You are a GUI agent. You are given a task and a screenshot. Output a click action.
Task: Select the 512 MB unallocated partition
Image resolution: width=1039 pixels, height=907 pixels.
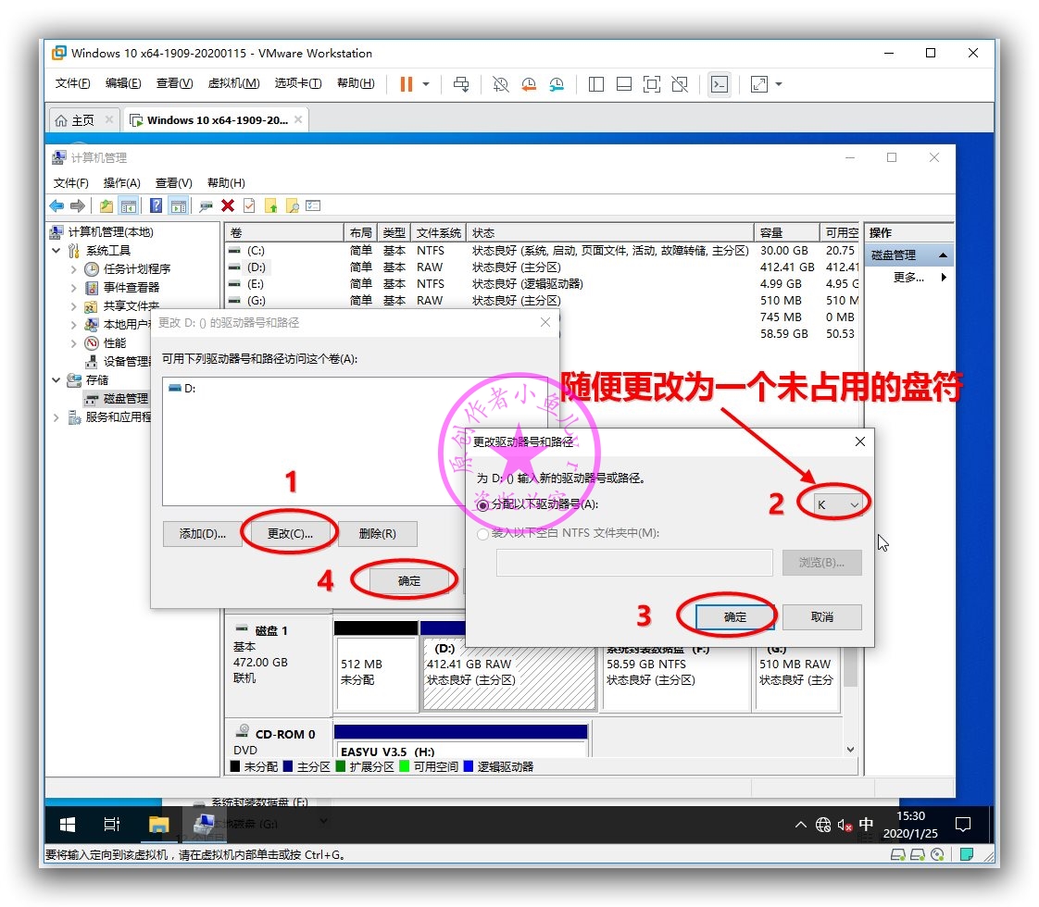(376, 674)
